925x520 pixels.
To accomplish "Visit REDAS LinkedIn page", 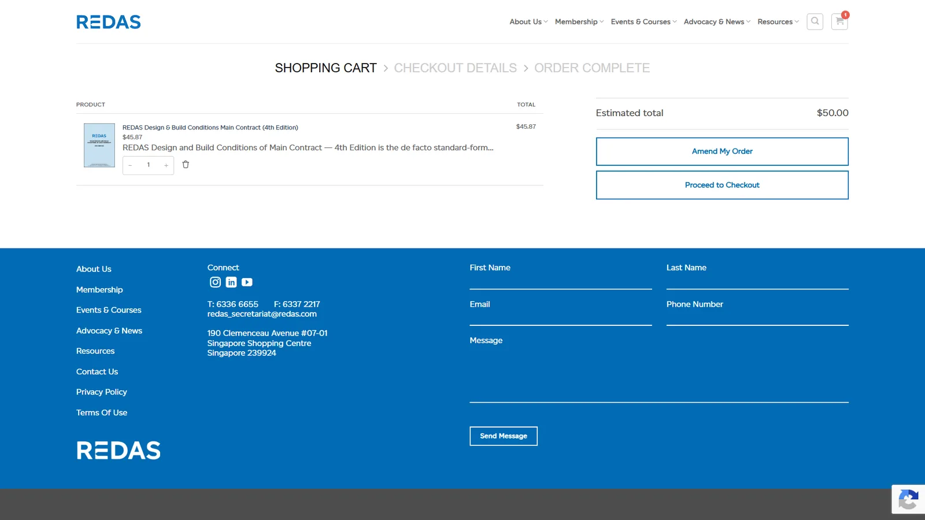I will tap(231, 282).
